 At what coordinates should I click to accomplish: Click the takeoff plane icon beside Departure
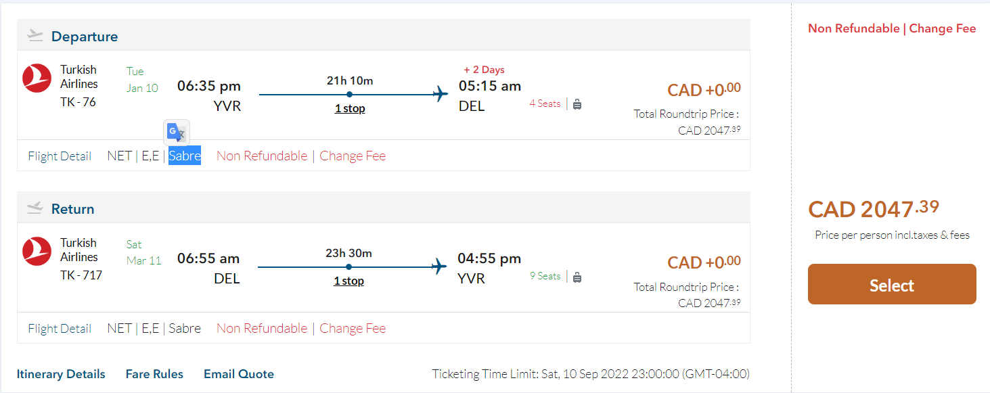[x=35, y=36]
